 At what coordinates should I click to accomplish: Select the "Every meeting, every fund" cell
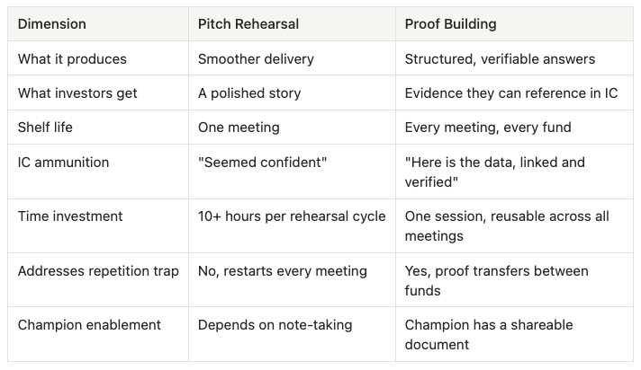[x=488, y=128]
